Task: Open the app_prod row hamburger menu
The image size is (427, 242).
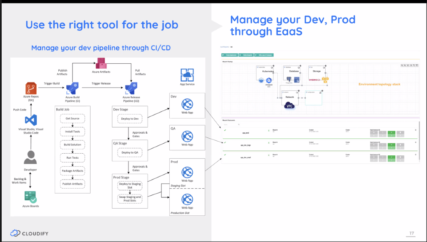Action: (416, 130)
